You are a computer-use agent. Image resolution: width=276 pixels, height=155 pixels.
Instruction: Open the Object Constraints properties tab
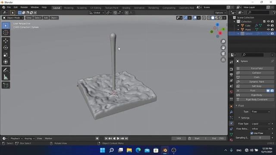click(x=231, y=129)
